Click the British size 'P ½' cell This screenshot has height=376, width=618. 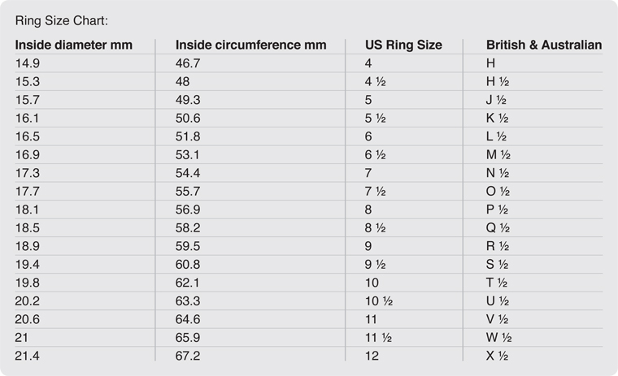click(x=497, y=209)
